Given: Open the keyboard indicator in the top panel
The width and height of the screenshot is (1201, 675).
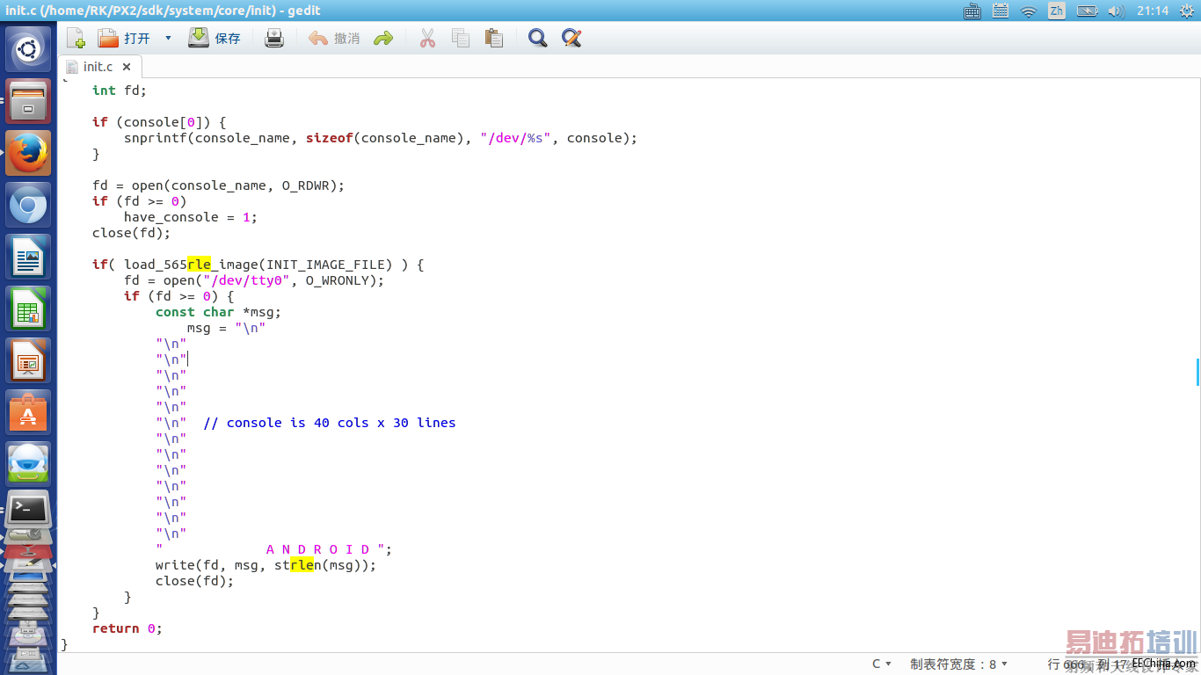Looking at the screenshot, I should coord(972,11).
